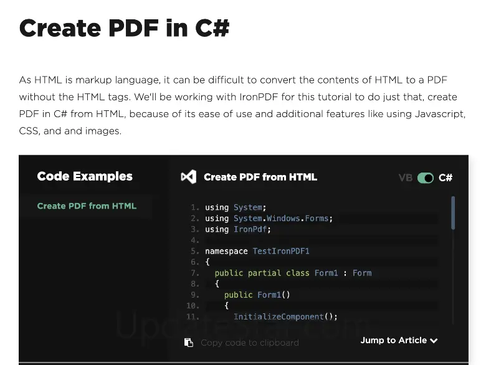Select the C# language label

pos(445,178)
